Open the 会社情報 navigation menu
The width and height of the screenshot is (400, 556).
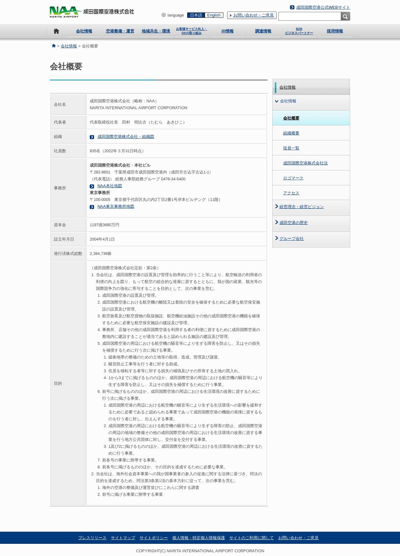[84, 31]
